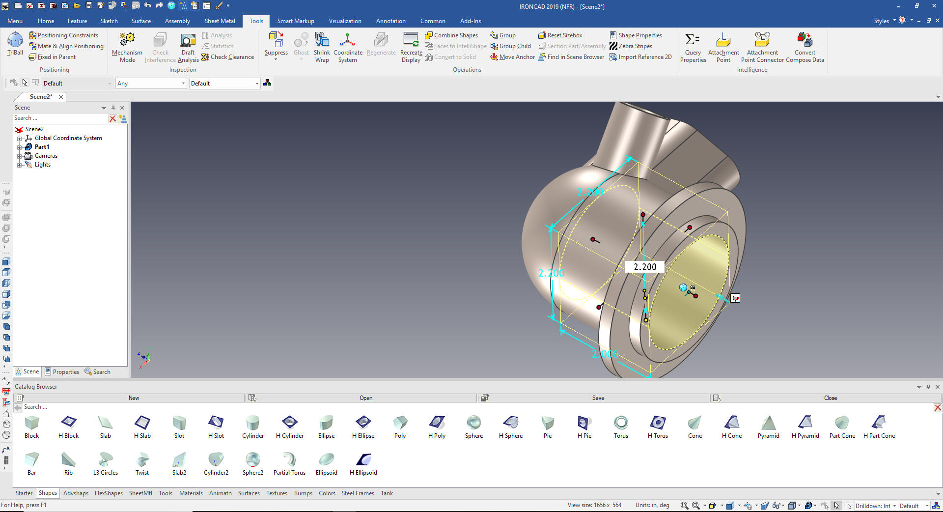943x512 pixels.
Task: Click Zebra Stripes display
Action: [x=631, y=46]
